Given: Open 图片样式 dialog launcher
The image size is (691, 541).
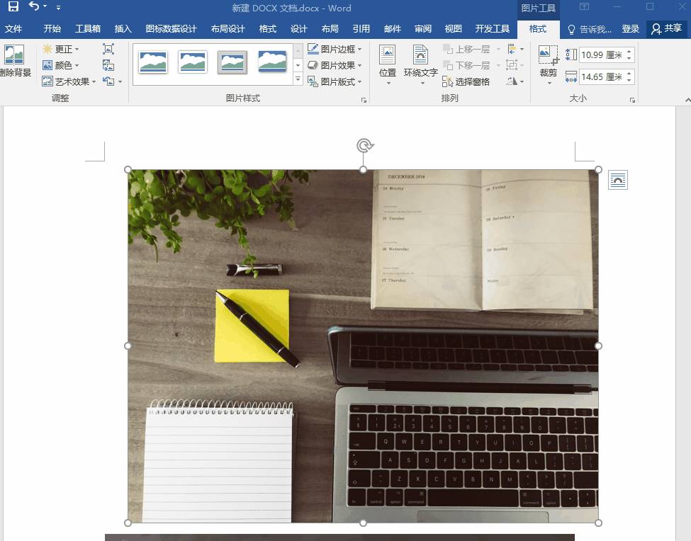Looking at the screenshot, I should (x=364, y=101).
